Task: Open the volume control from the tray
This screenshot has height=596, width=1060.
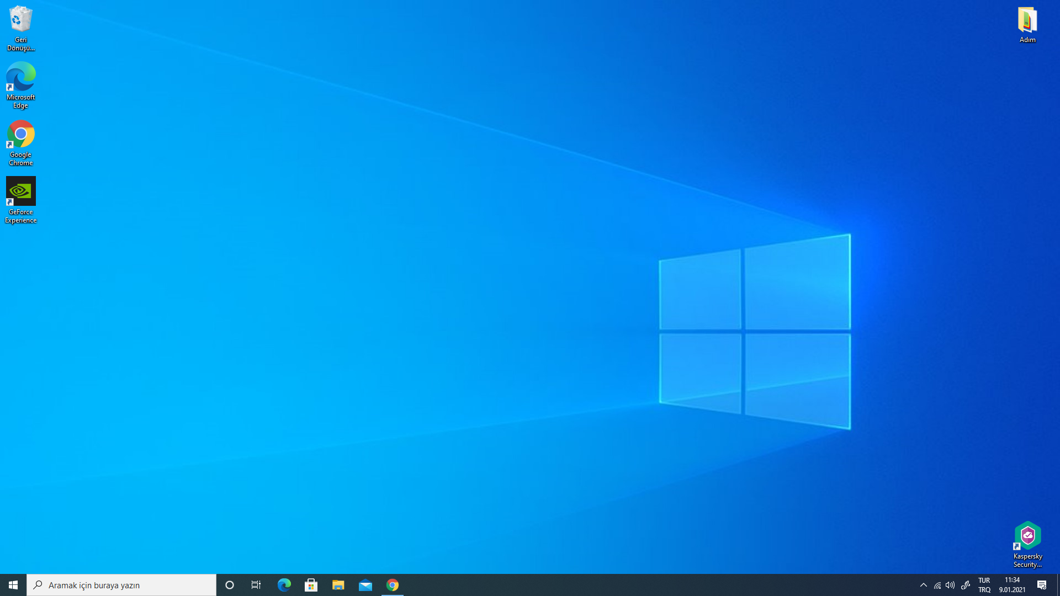Action: (950, 585)
